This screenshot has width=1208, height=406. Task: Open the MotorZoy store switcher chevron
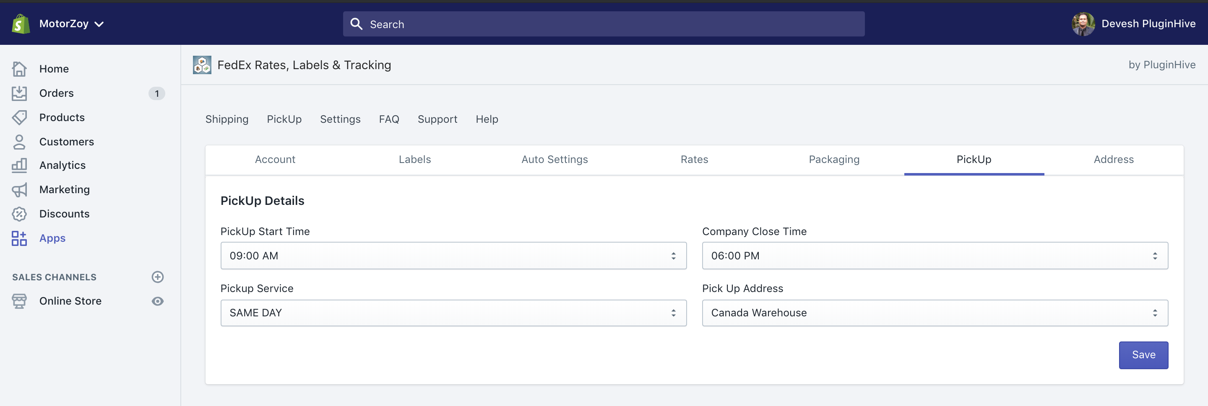click(x=99, y=24)
